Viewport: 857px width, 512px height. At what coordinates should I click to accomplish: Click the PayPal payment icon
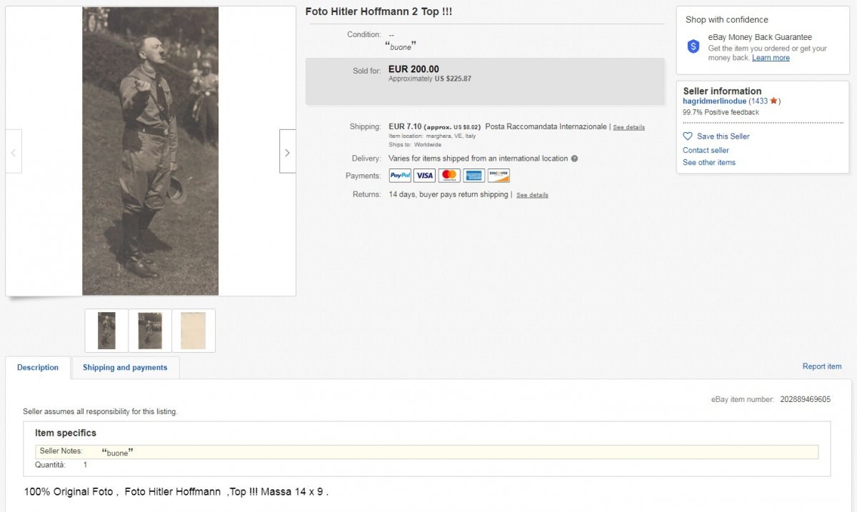(x=400, y=176)
